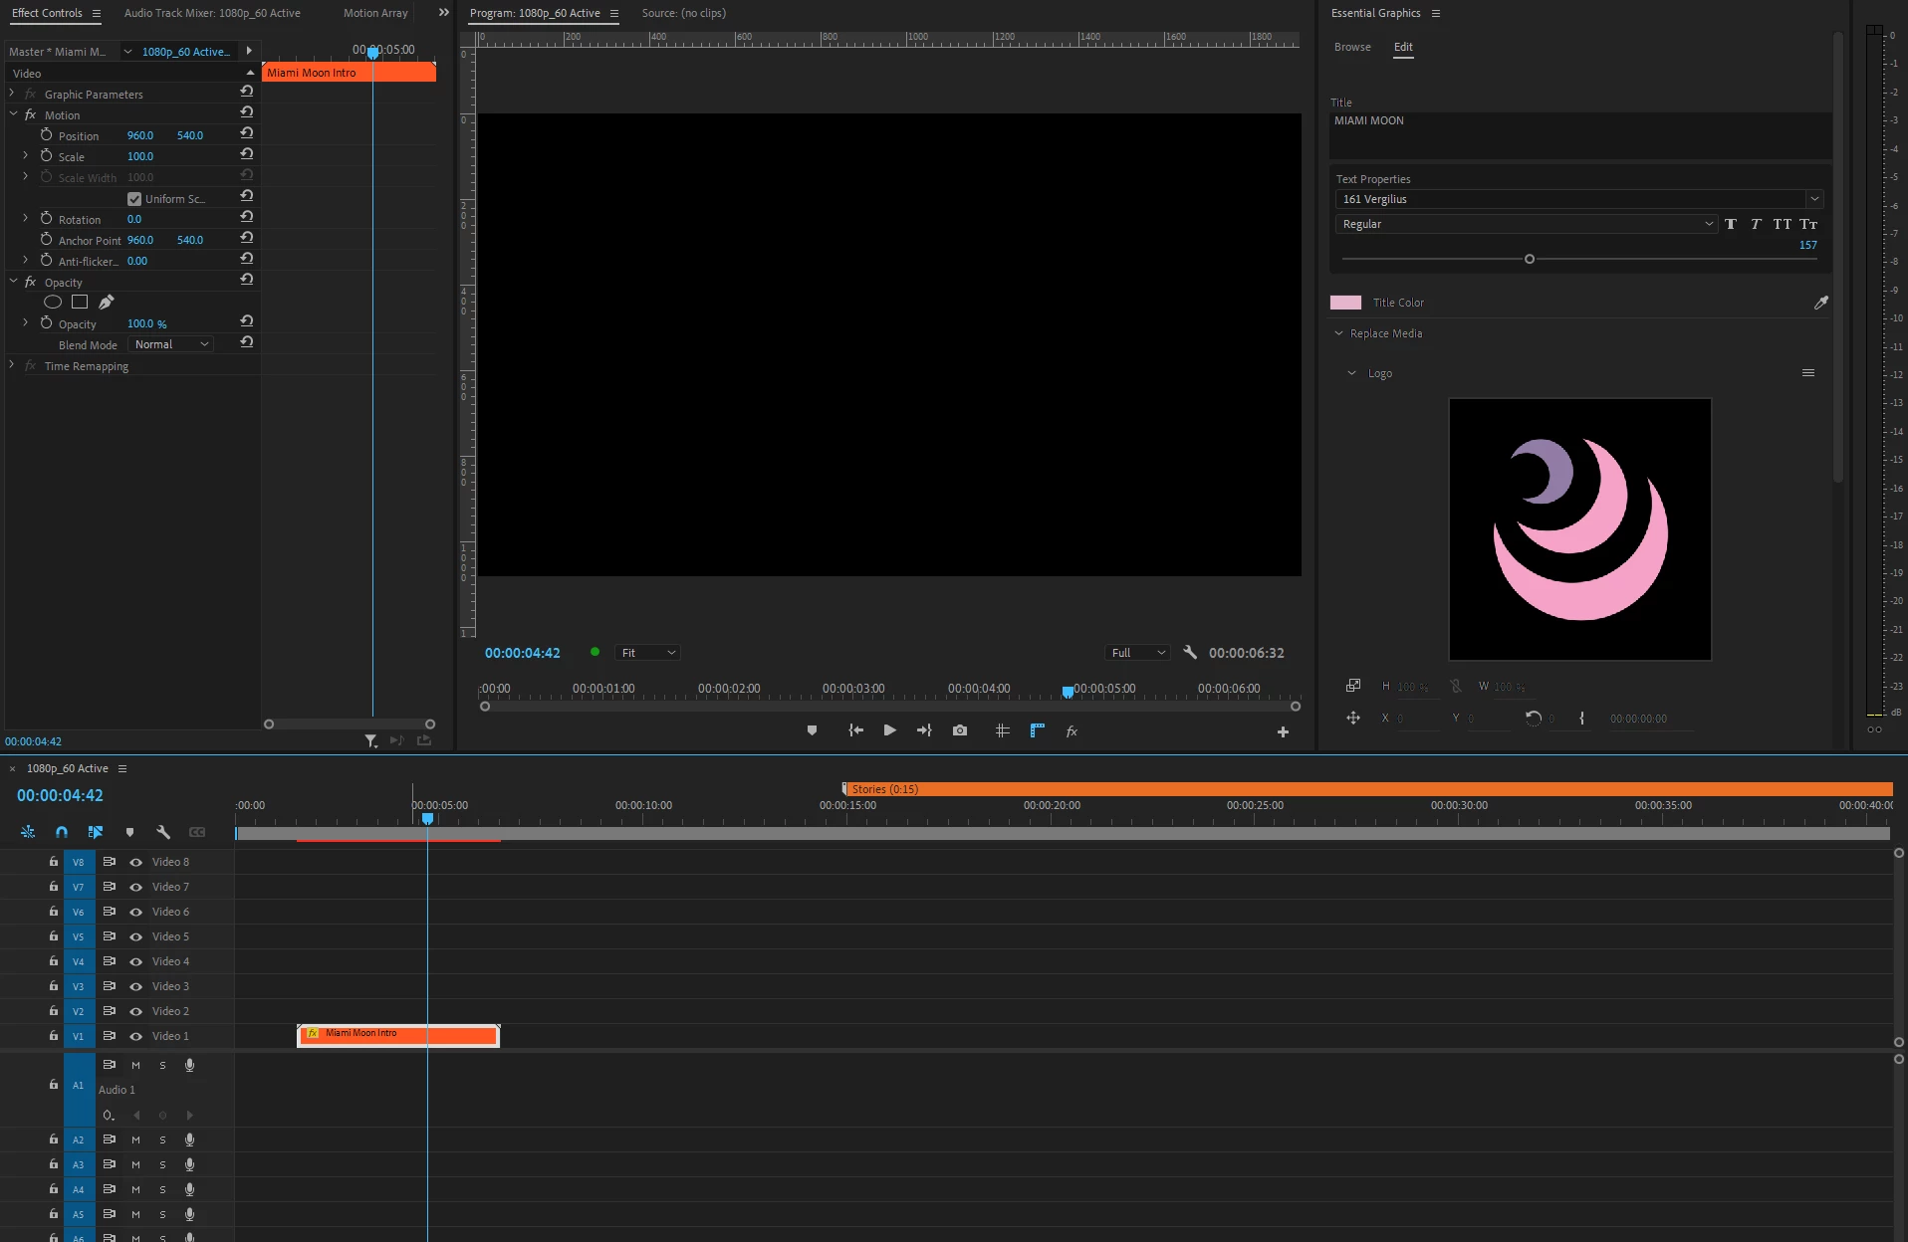Solo the Audio 2 track
Viewport: 1908px width, 1242px height.
162,1139
